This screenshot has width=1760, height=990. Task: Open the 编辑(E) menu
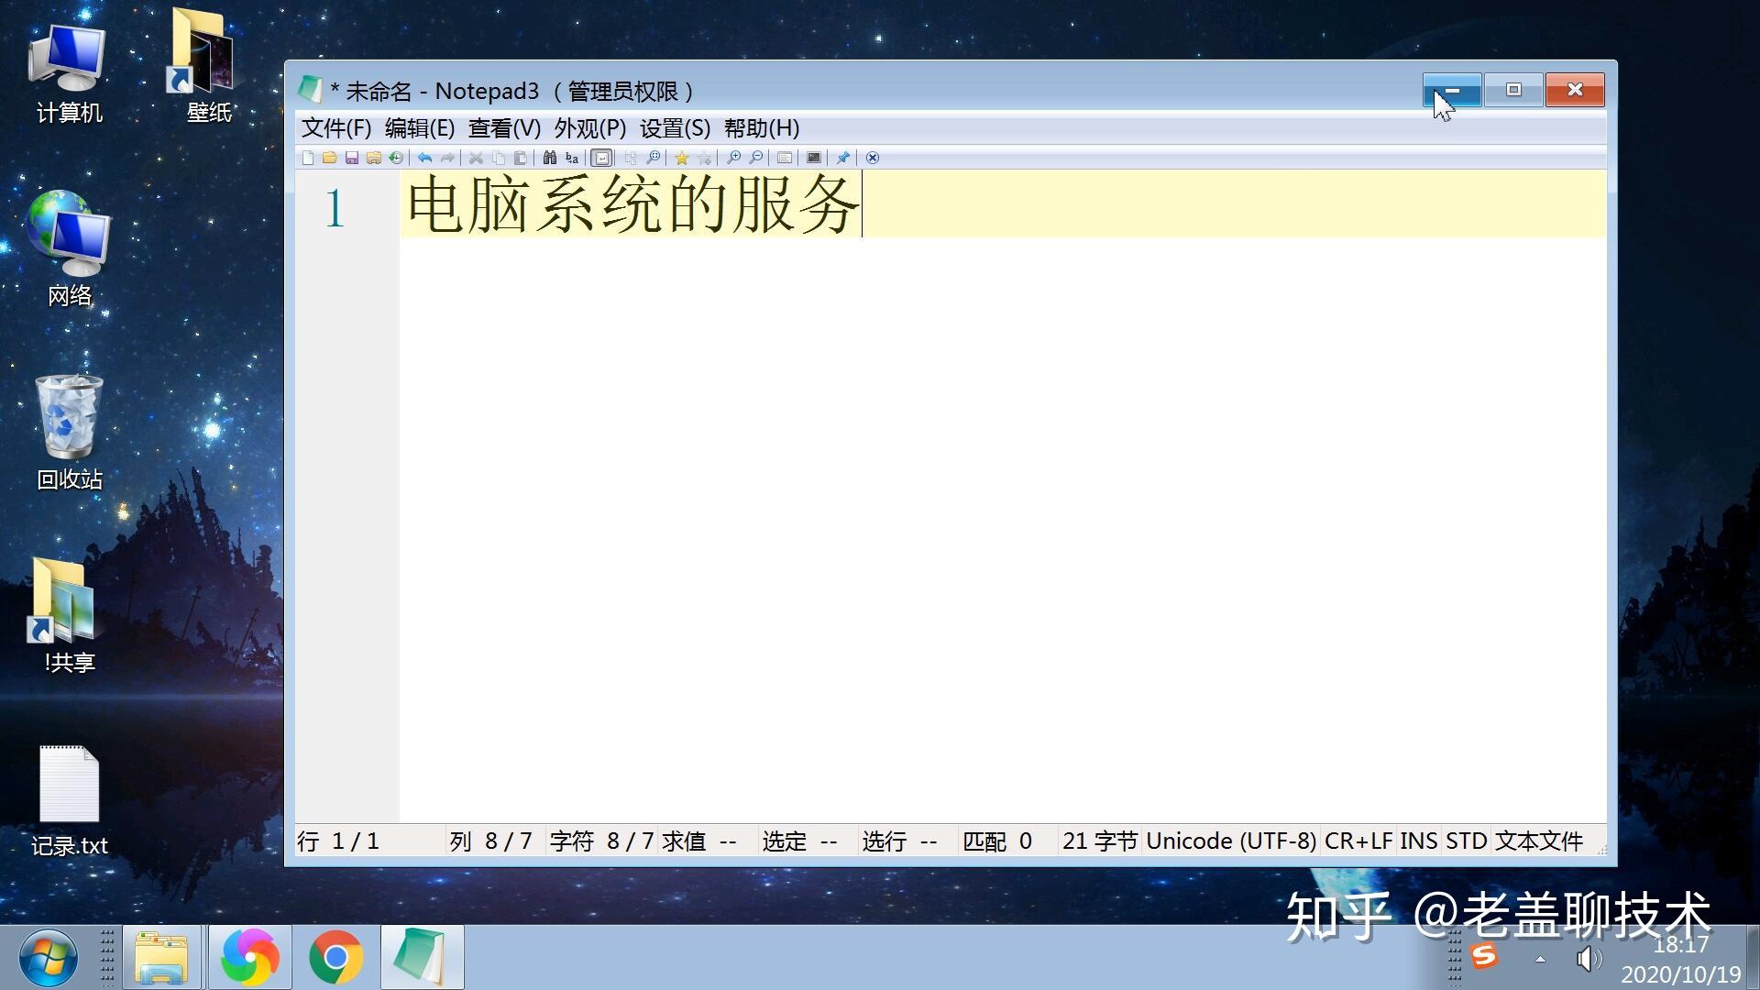420,128
